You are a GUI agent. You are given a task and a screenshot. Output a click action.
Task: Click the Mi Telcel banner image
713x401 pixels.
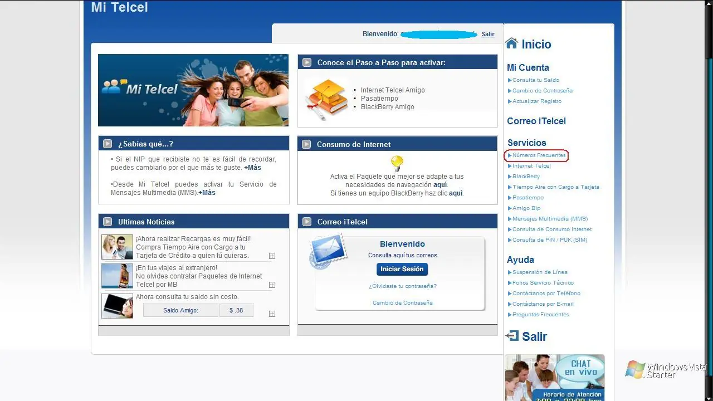(193, 90)
